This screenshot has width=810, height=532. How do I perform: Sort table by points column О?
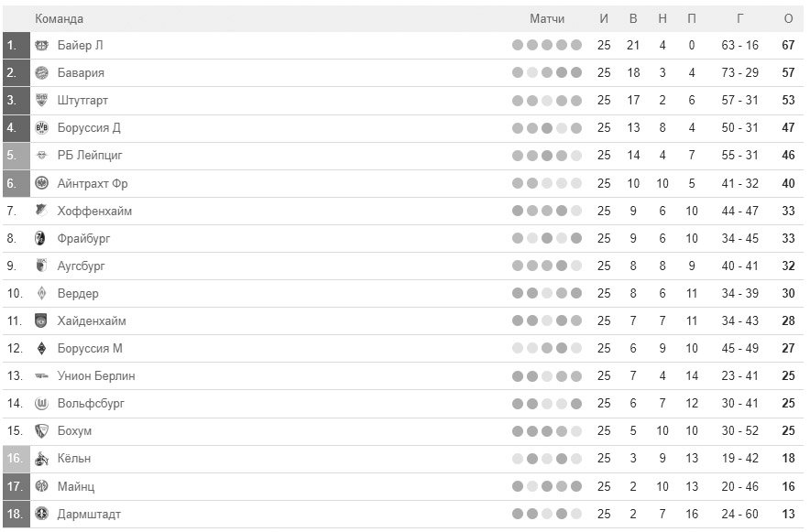[788, 18]
